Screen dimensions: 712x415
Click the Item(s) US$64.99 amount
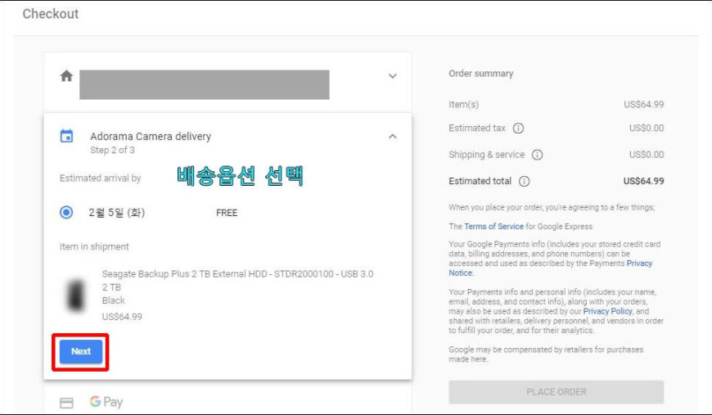click(x=643, y=105)
